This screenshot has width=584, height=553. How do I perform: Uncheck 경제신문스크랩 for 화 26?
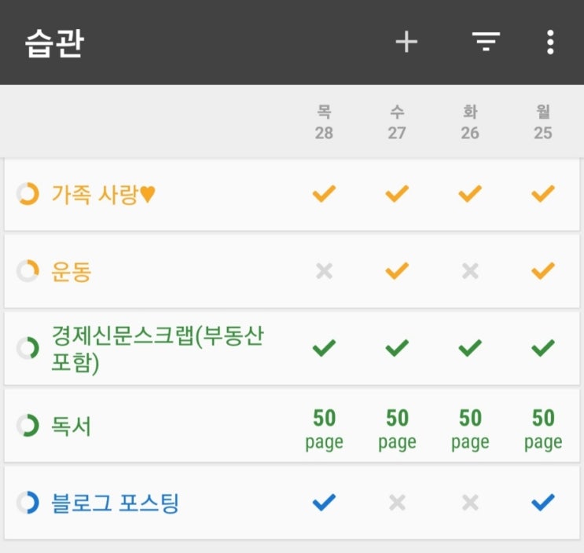[470, 348]
